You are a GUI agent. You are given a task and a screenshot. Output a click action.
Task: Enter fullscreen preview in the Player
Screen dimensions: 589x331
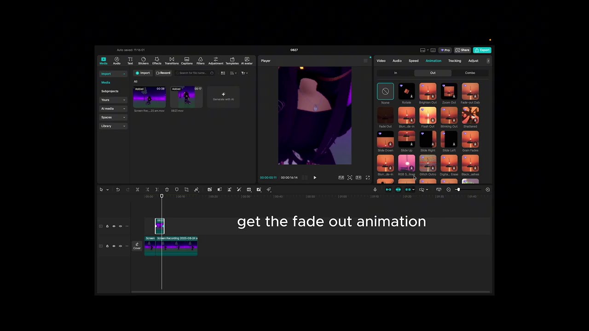[x=368, y=177]
